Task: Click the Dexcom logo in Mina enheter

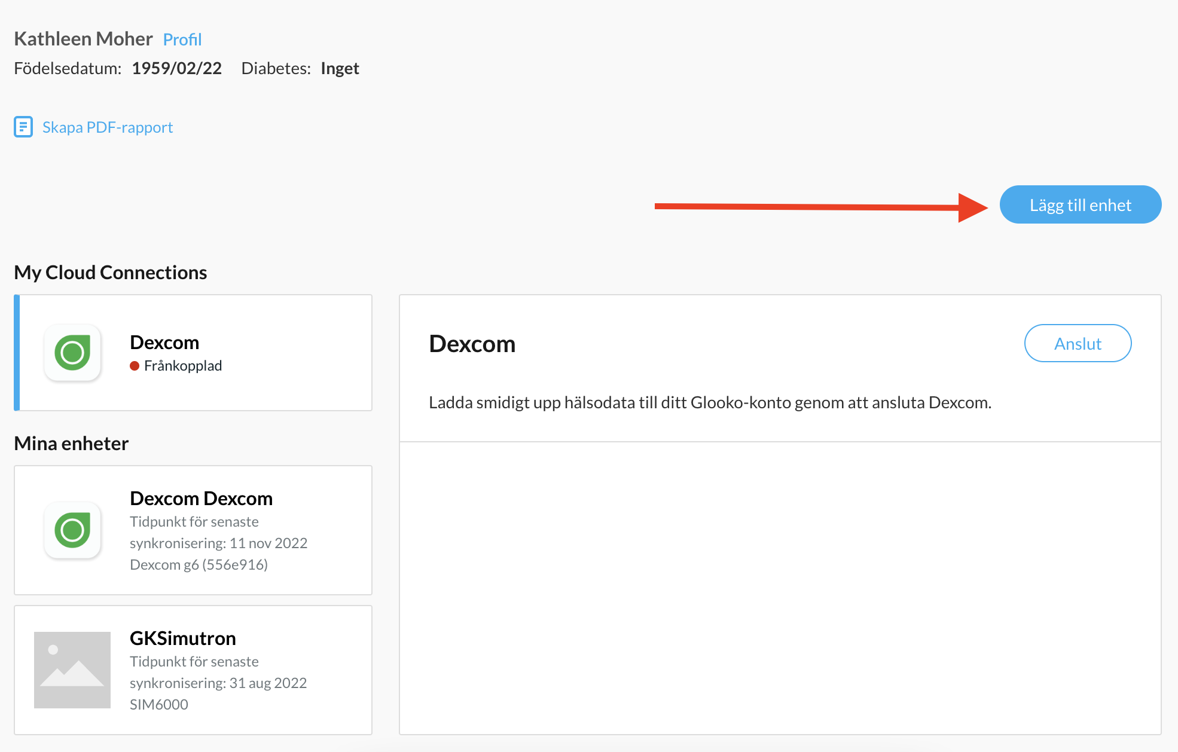Action: coord(72,530)
